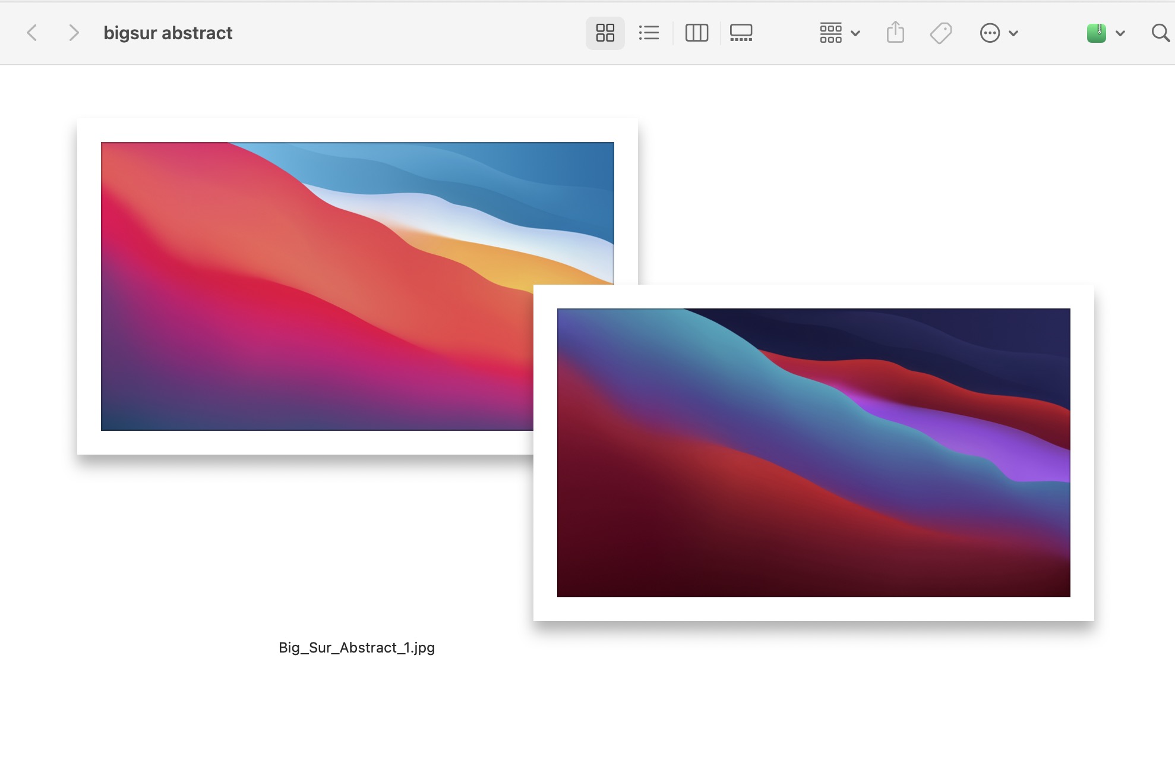Expand the chevron beside green archive icon
Viewport: 1175px width, 769px height.
(1120, 33)
